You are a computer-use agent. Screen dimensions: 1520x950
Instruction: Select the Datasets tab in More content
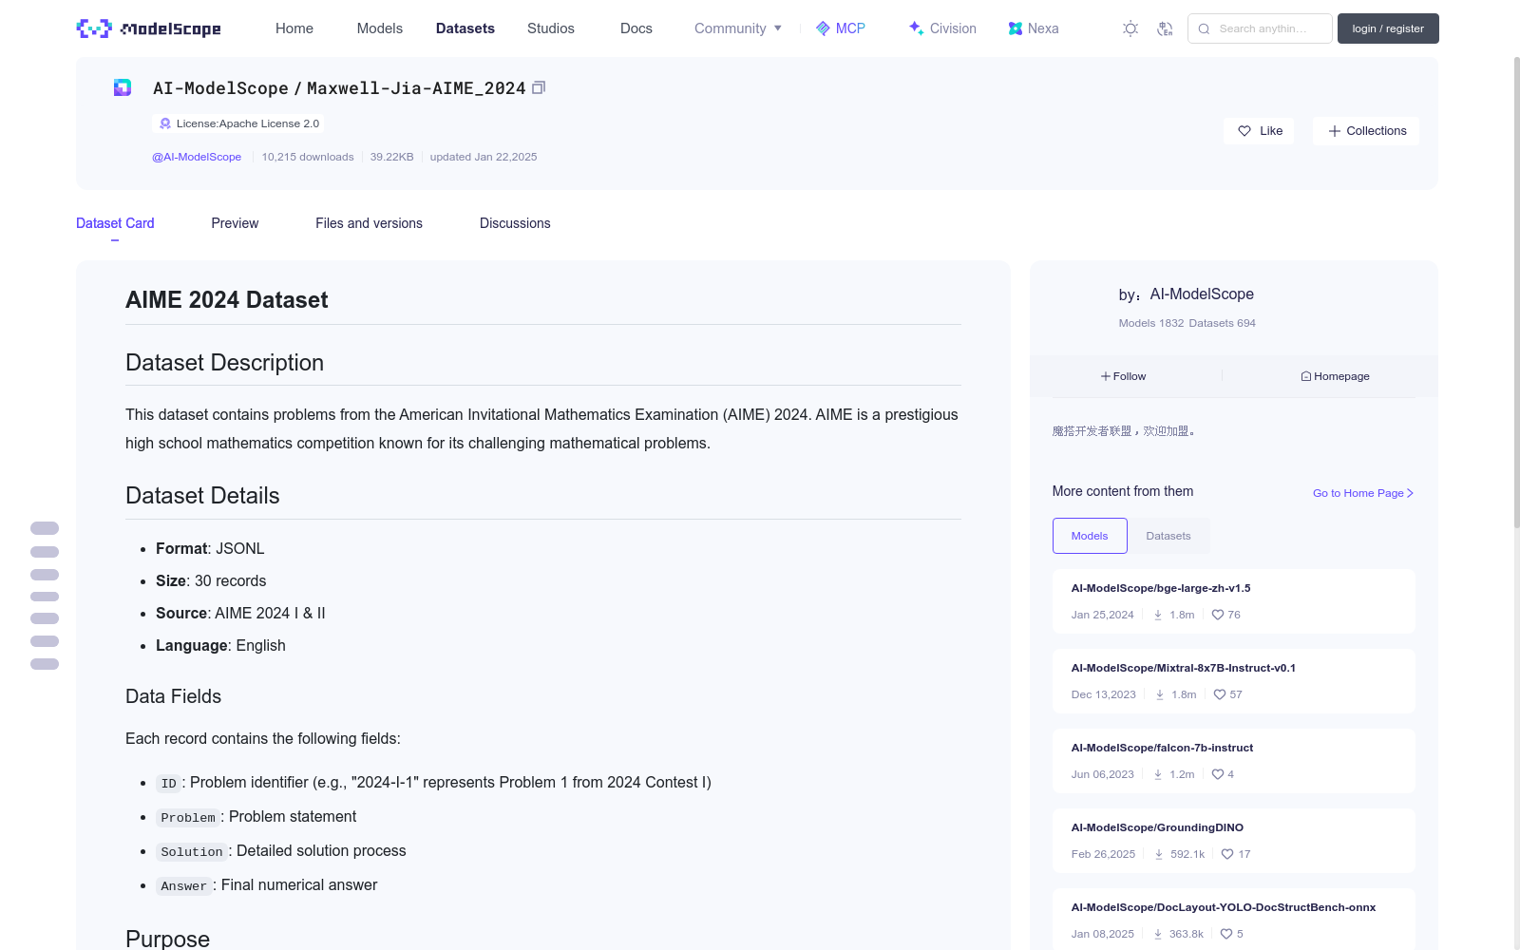pyautogui.click(x=1168, y=536)
